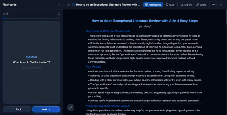This screenshot has height=115, width=227.
Task: Open the Flashcards tab
Action: [x=153, y=5]
